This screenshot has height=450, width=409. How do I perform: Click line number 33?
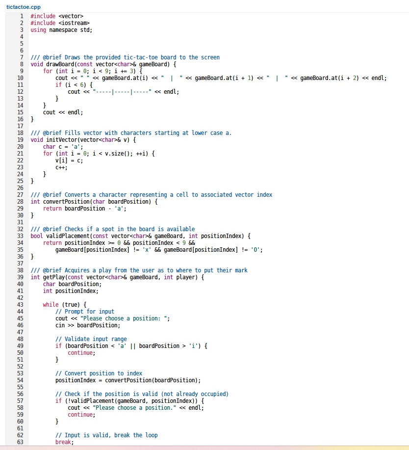click(20, 236)
